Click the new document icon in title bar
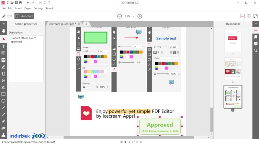The height and width of the screenshot is (145, 259). coord(8,3)
